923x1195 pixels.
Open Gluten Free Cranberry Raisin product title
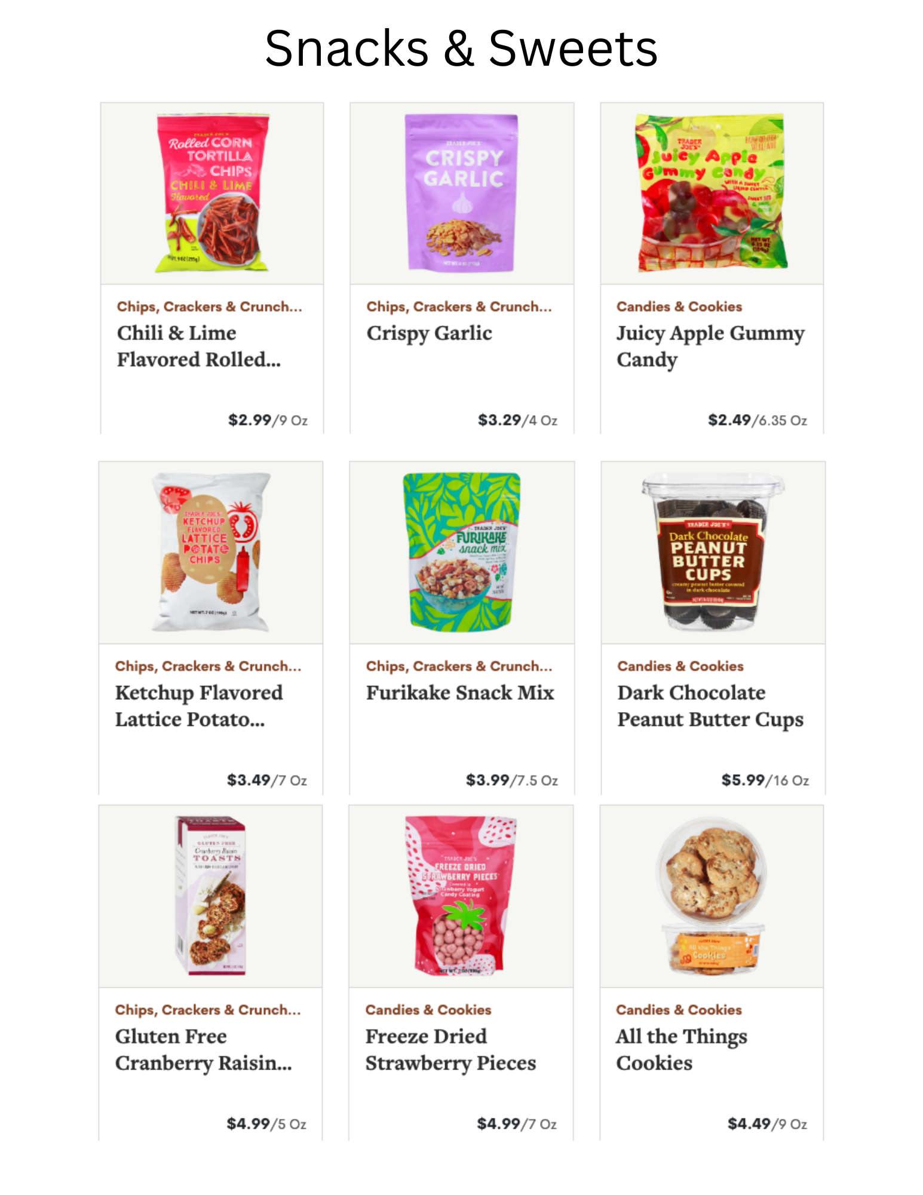point(203,1050)
